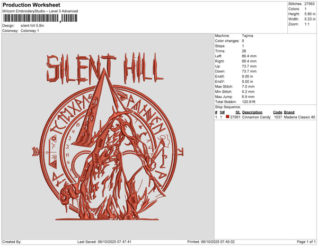
Task: Click the Cinnamon Candy red color swatch
Action: (x=227, y=117)
